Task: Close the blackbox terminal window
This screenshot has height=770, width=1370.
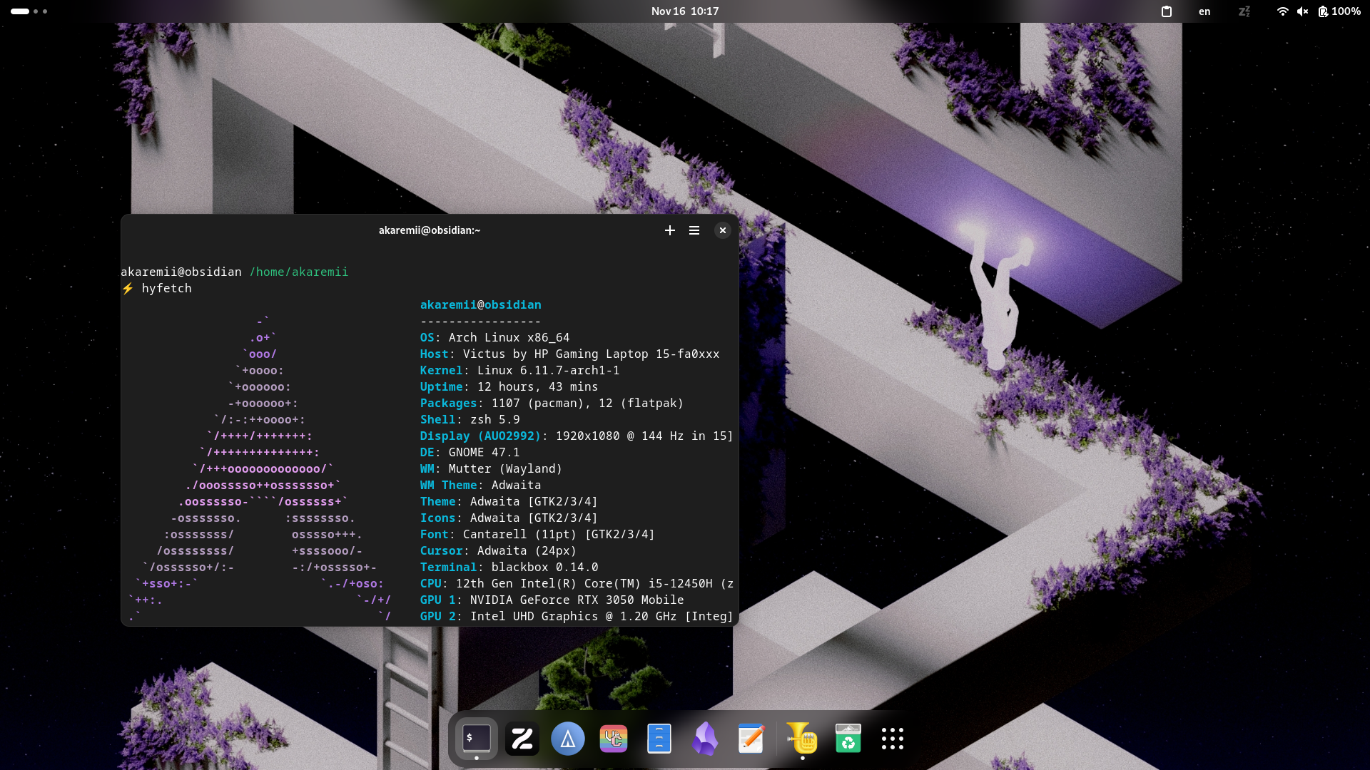Action: click(x=722, y=230)
